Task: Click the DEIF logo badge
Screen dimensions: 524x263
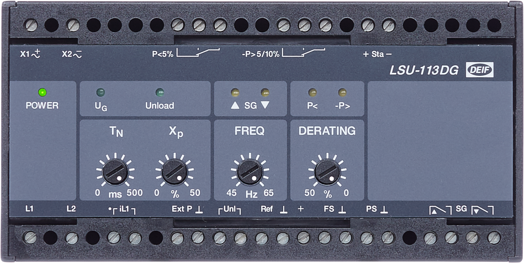Action: click(x=480, y=70)
